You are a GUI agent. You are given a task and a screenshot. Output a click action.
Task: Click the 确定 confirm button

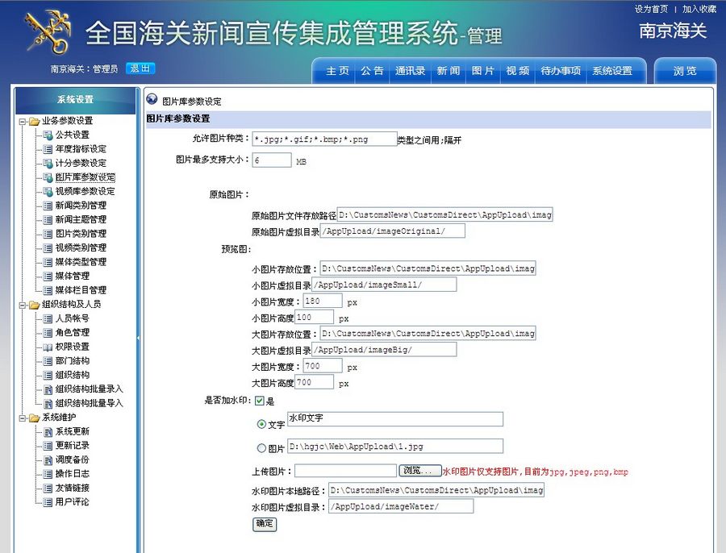point(265,524)
